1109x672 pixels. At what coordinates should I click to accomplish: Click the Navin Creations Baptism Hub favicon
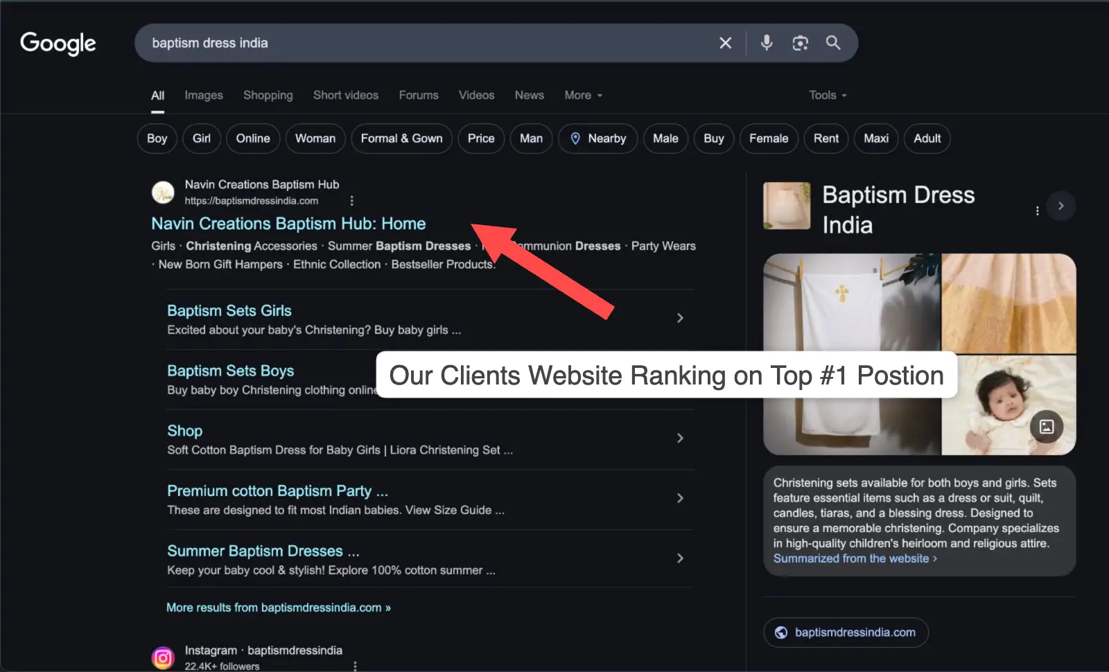click(164, 193)
